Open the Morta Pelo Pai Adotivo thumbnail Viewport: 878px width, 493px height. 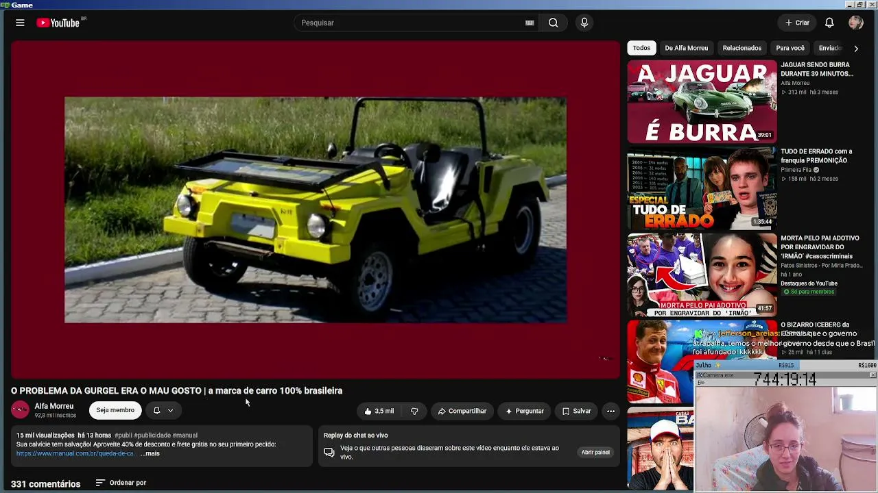click(x=702, y=275)
